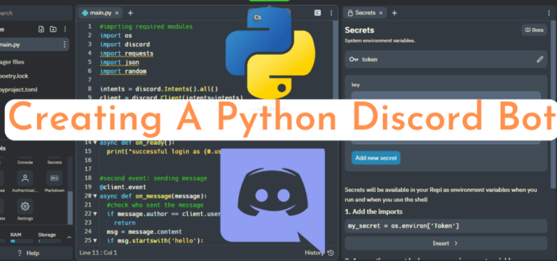Image resolution: width=557 pixels, height=261 pixels.
Task: Click the Tools panel scrollbar
Action: point(70,207)
